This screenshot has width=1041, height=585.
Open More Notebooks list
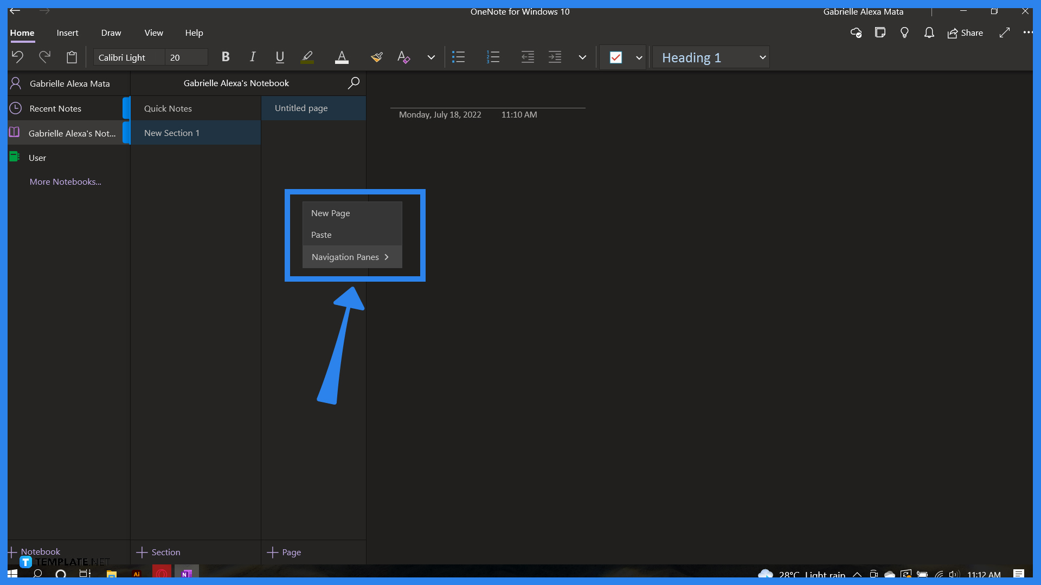tap(65, 181)
